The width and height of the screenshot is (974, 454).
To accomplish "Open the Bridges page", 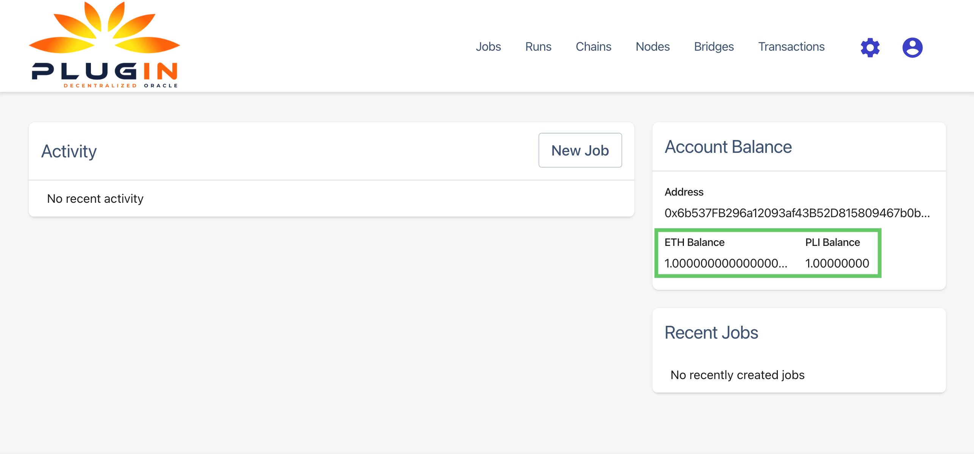I will click(x=714, y=47).
